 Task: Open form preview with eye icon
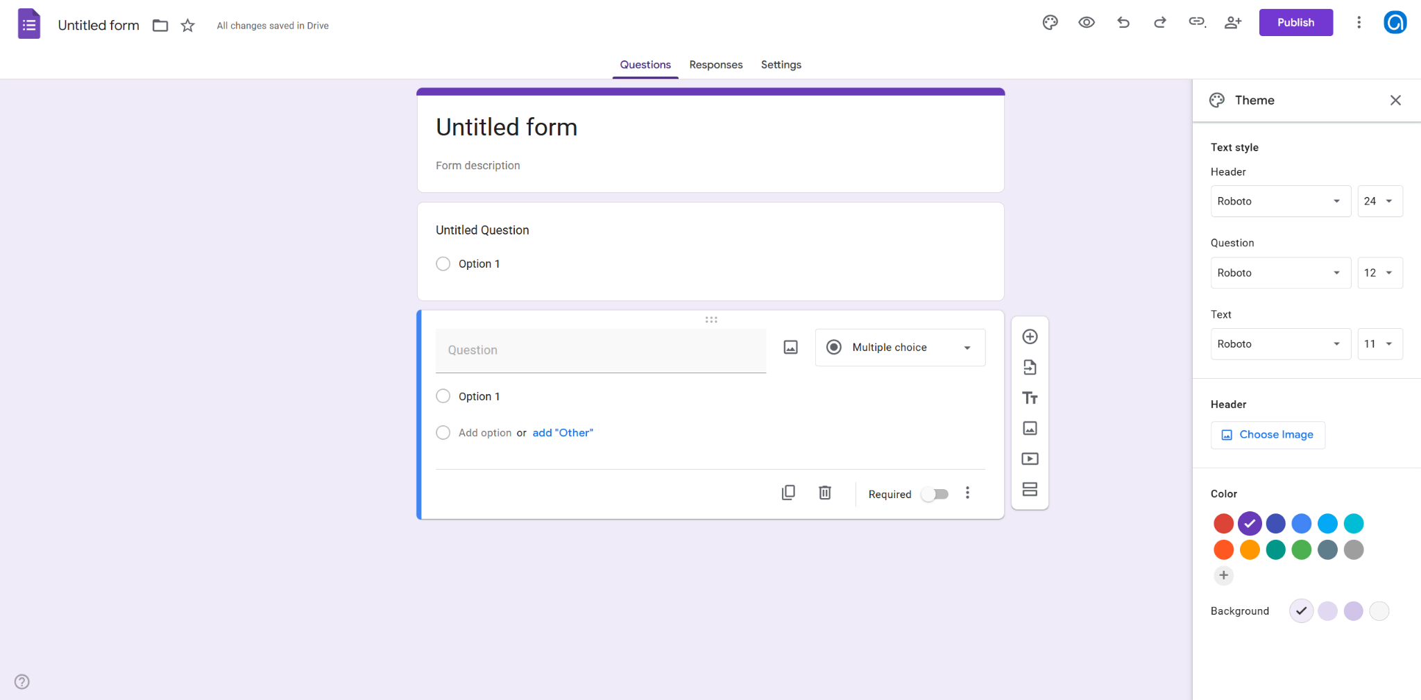tap(1087, 22)
